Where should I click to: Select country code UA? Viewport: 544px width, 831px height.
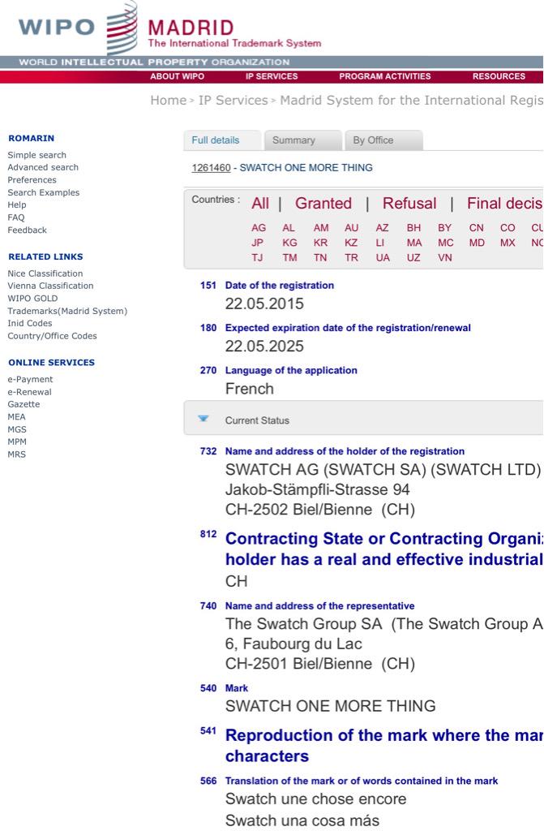[x=383, y=257]
